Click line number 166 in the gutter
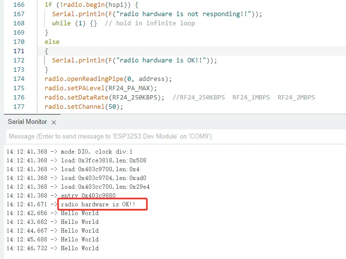The height and width of the screenshot is (259, 346). pos(19,4)
